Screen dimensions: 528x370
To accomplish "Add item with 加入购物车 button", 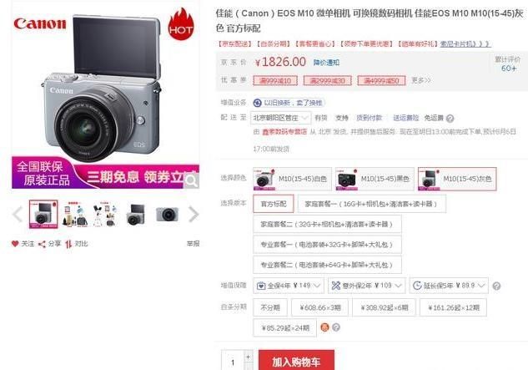I will coord(296,361).
